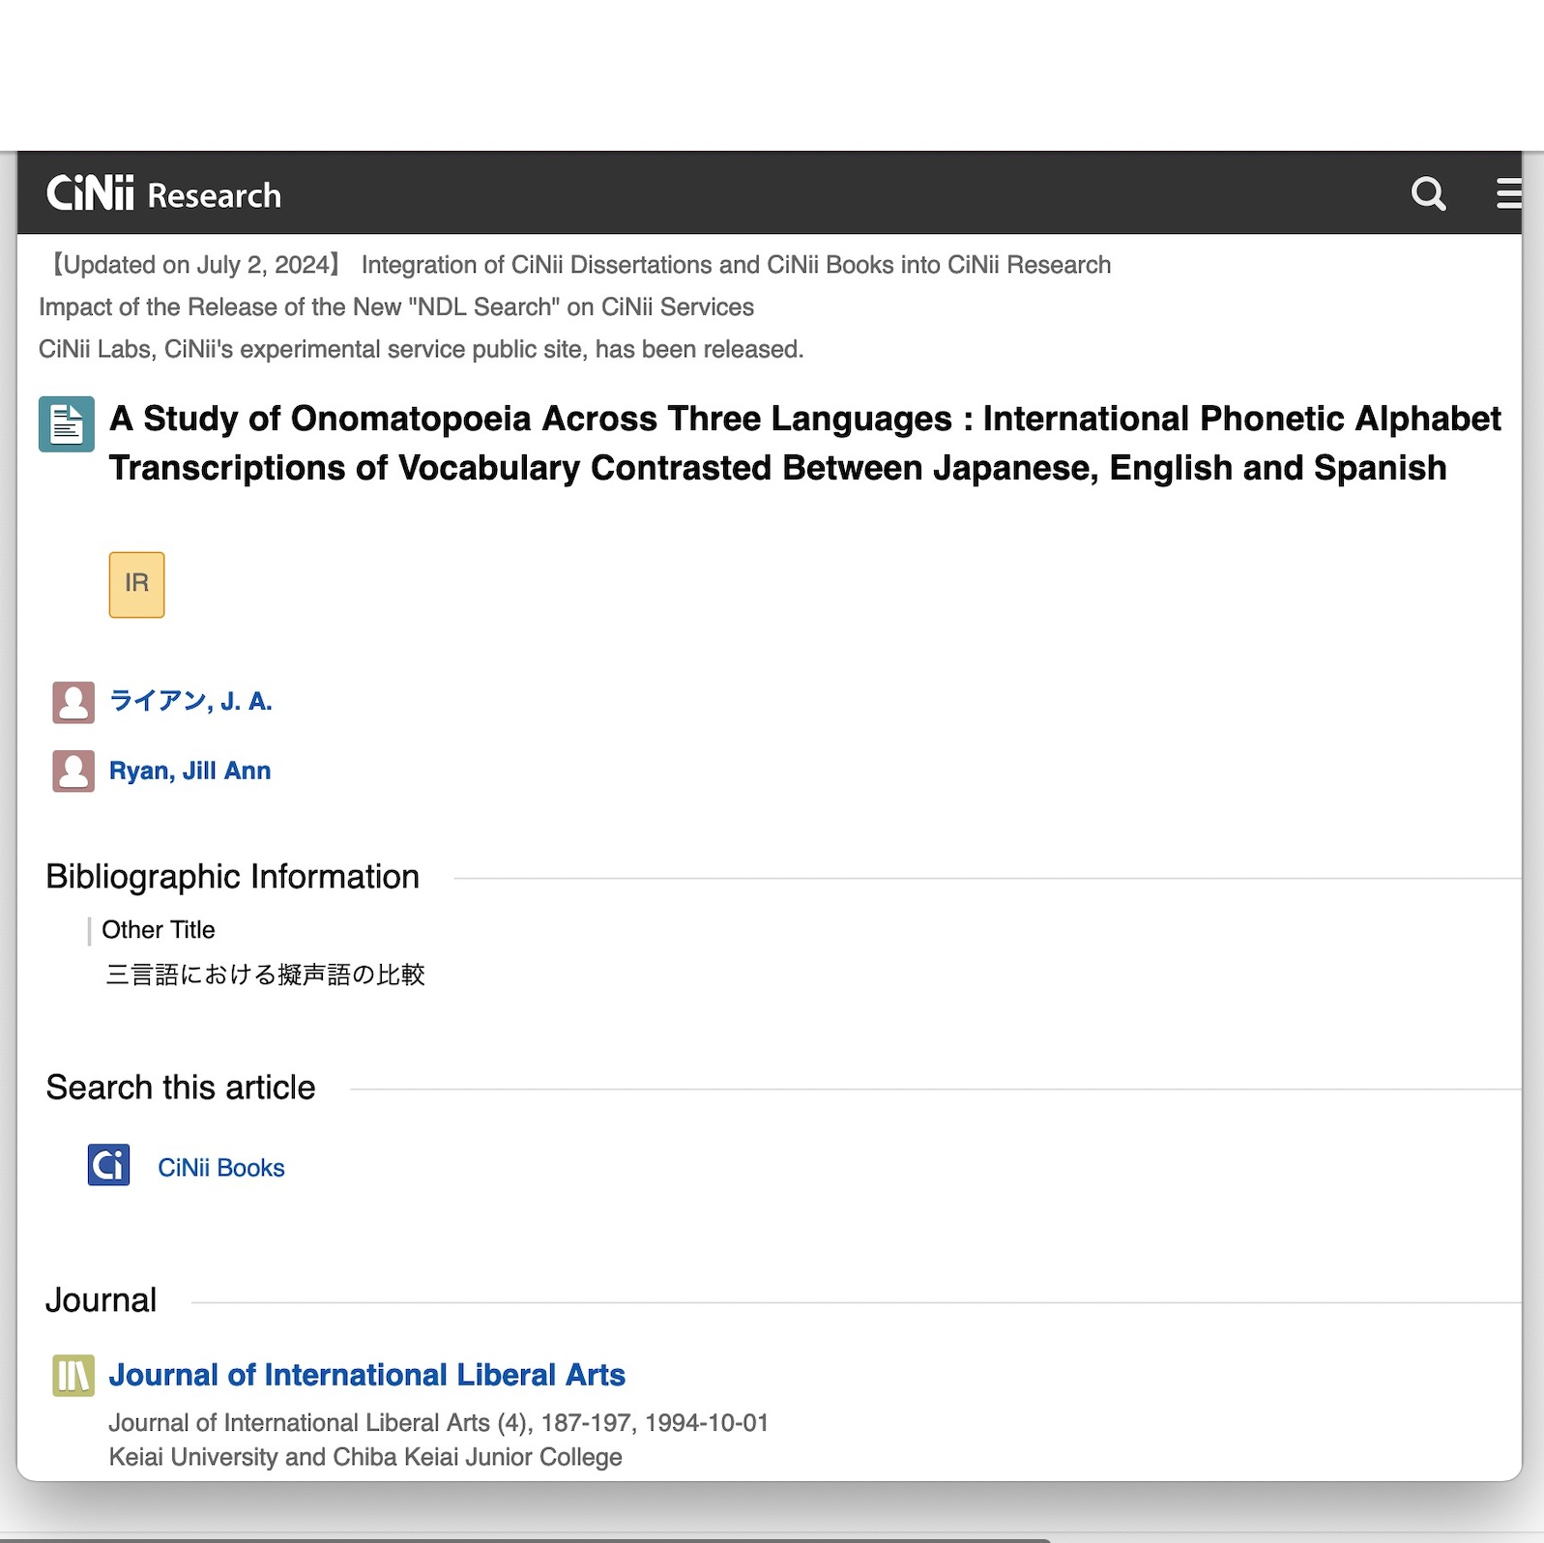The image size is (1544, 1543).
Task: Open author link Ryan, Jill Ann
Action: (x=189, y=771)
